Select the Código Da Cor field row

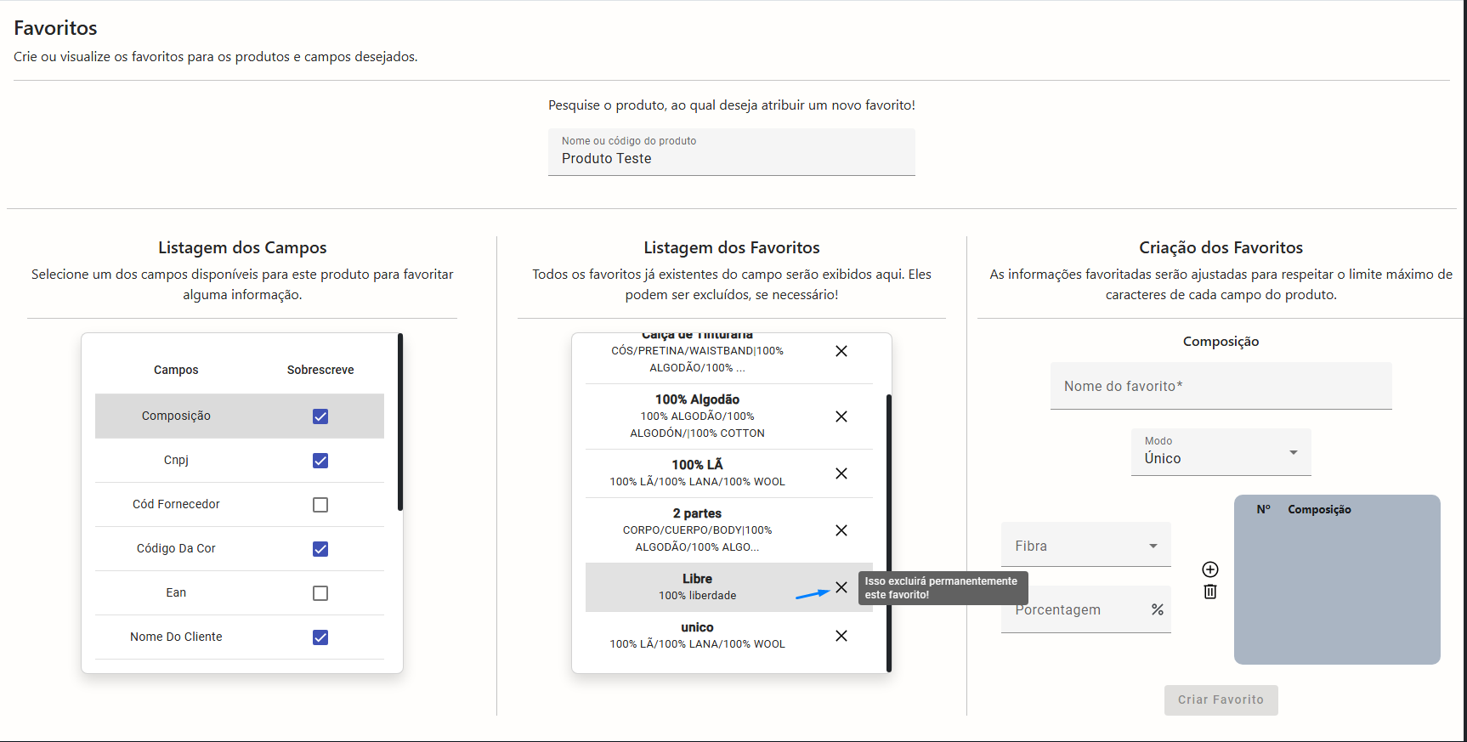[176, 549]
